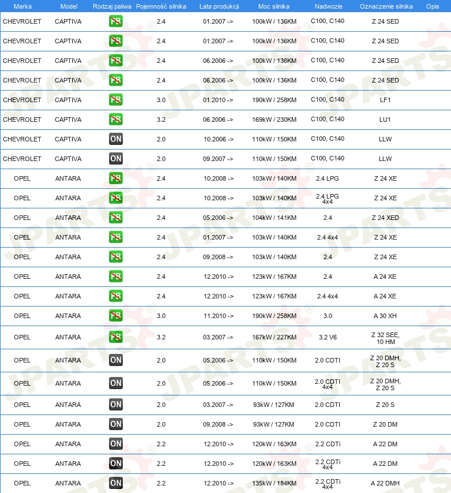
Task: Click diesel ON icon in Captiva 09.2007 row
Action: coord(115,159)
